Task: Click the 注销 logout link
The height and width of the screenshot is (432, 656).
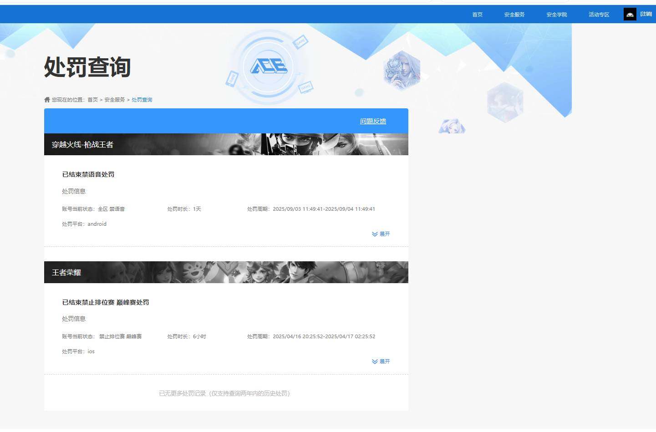Action: (x=646, y=14)
